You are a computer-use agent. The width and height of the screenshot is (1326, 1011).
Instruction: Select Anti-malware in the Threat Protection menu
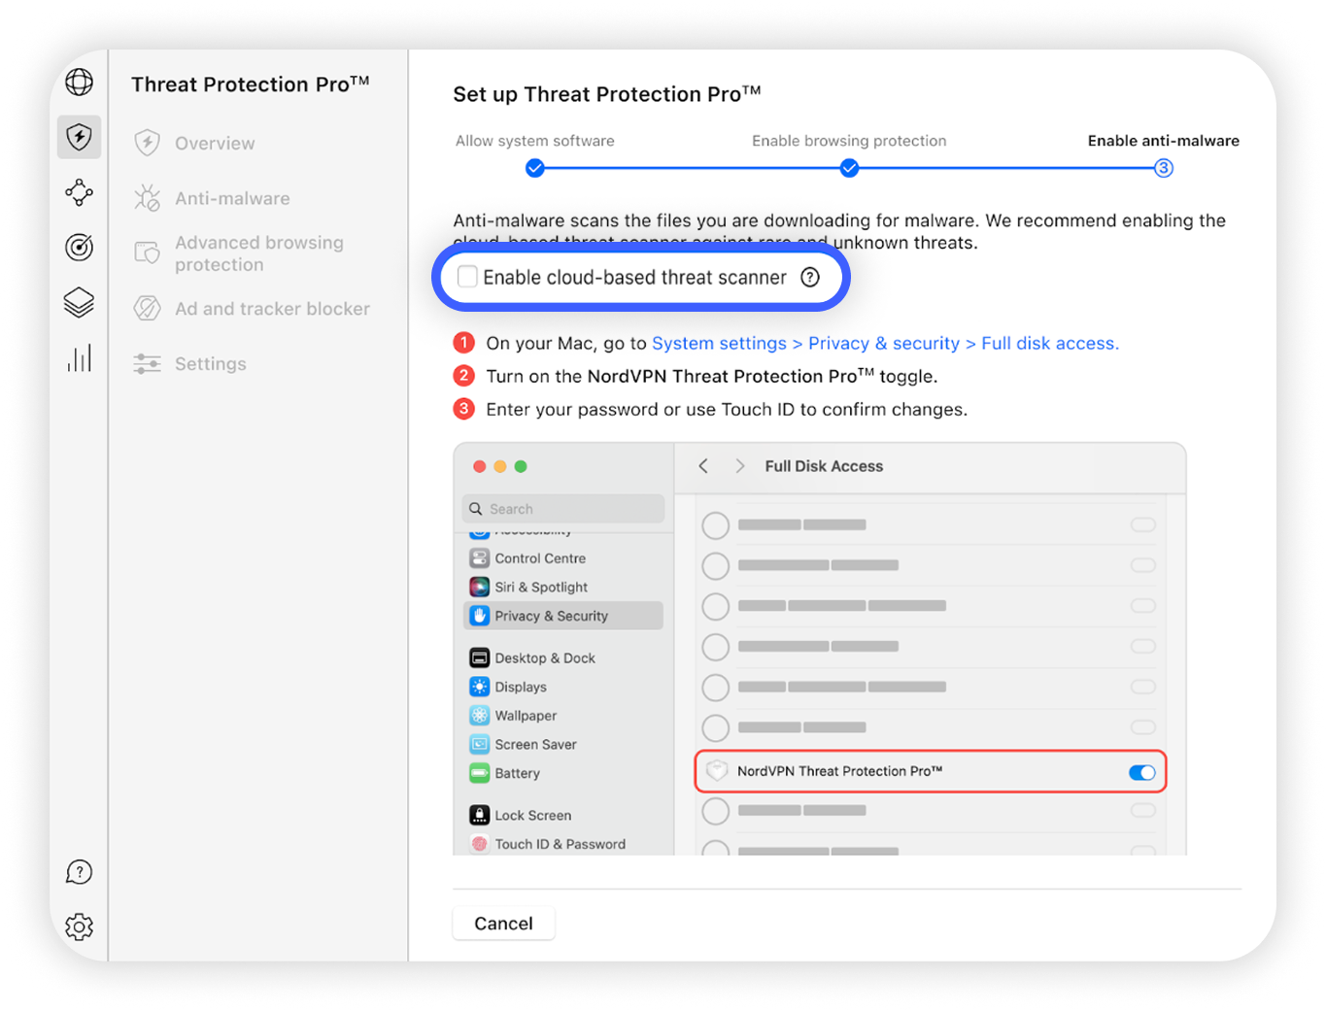(x=231, y=197)
